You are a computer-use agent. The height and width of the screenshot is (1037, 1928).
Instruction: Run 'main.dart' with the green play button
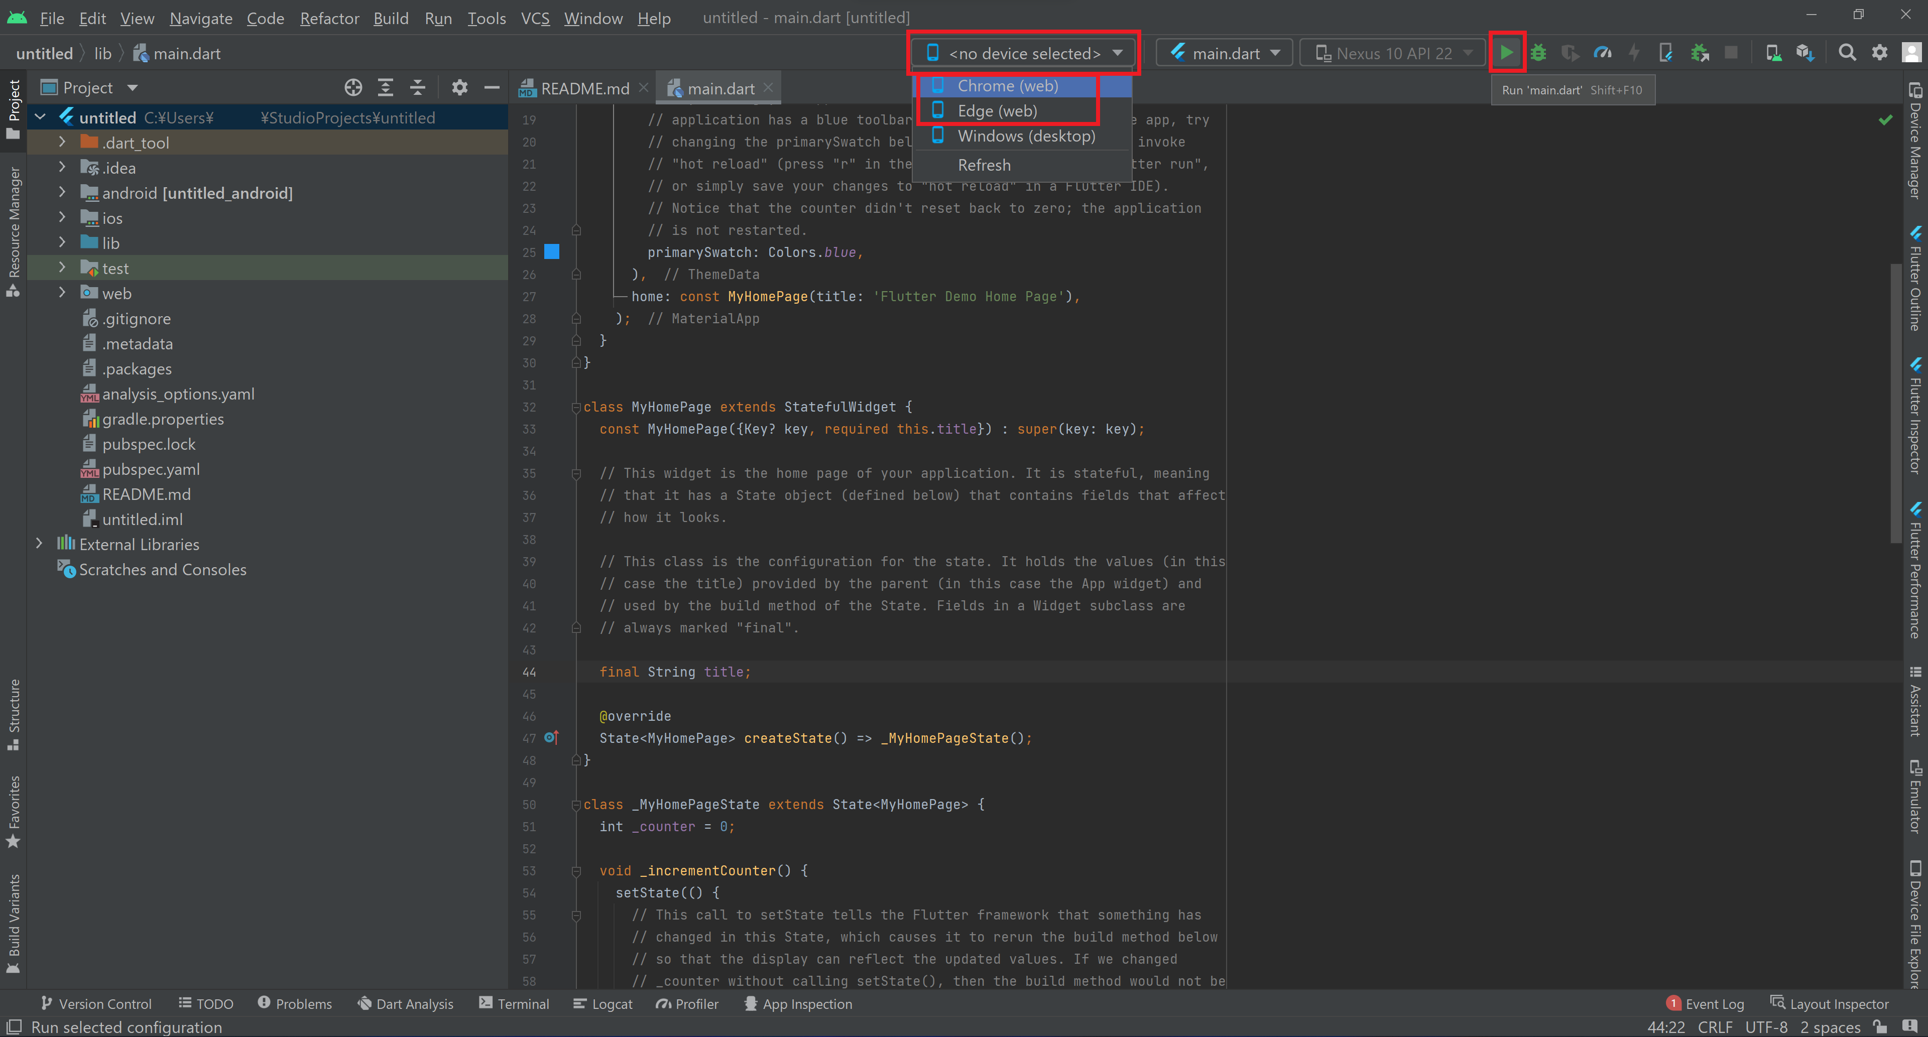(1507, 52)
